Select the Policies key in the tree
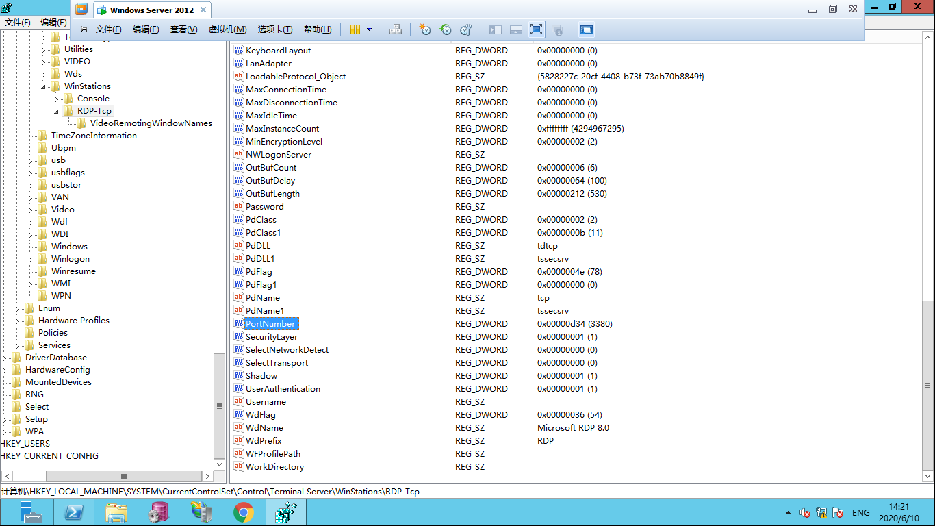 click(x=53, y=333)
